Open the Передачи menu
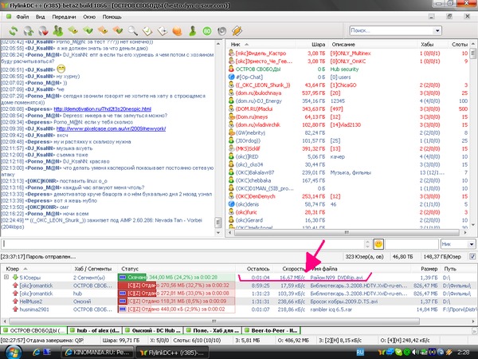The height and width of the screenshot is (359, 478). coord(64,17)
